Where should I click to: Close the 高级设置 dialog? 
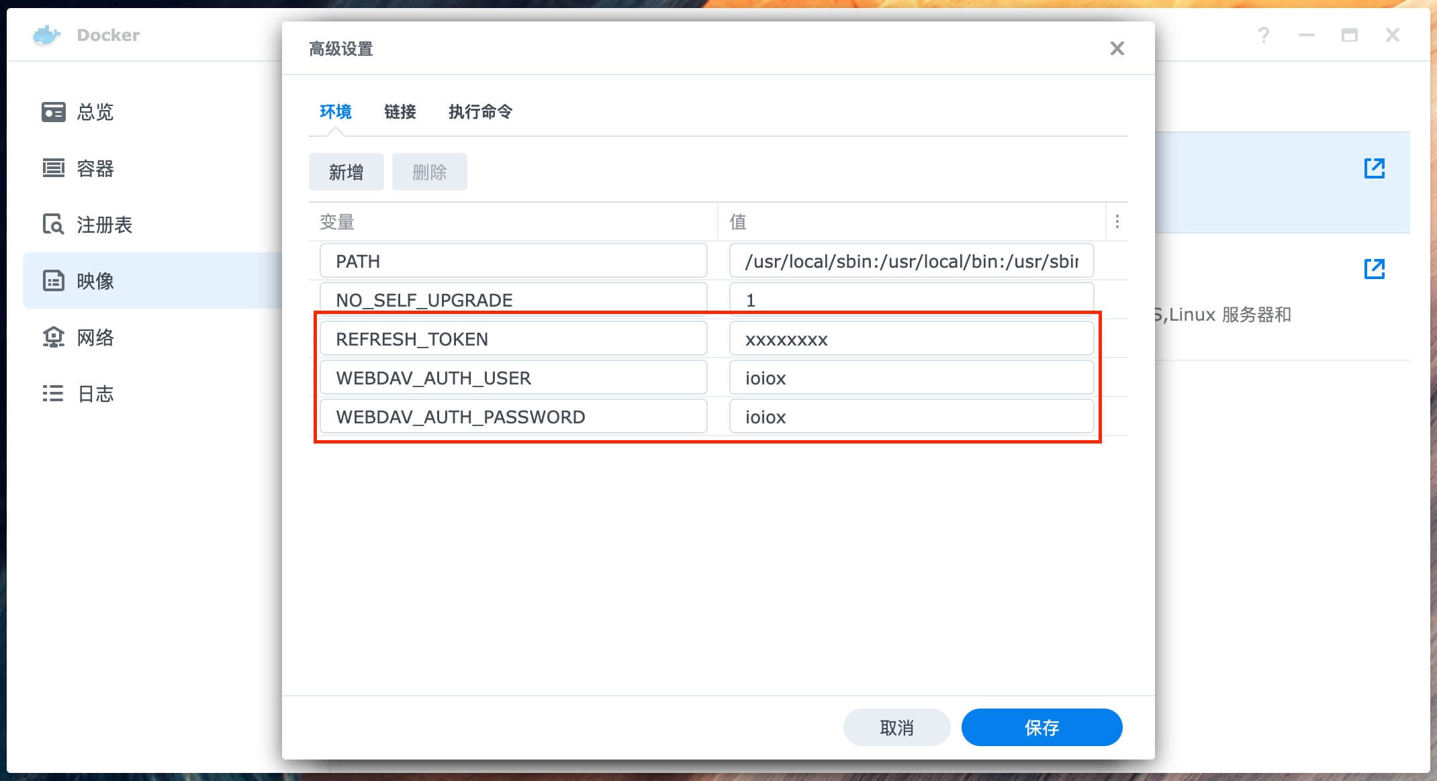click(x=1117, y=48)
